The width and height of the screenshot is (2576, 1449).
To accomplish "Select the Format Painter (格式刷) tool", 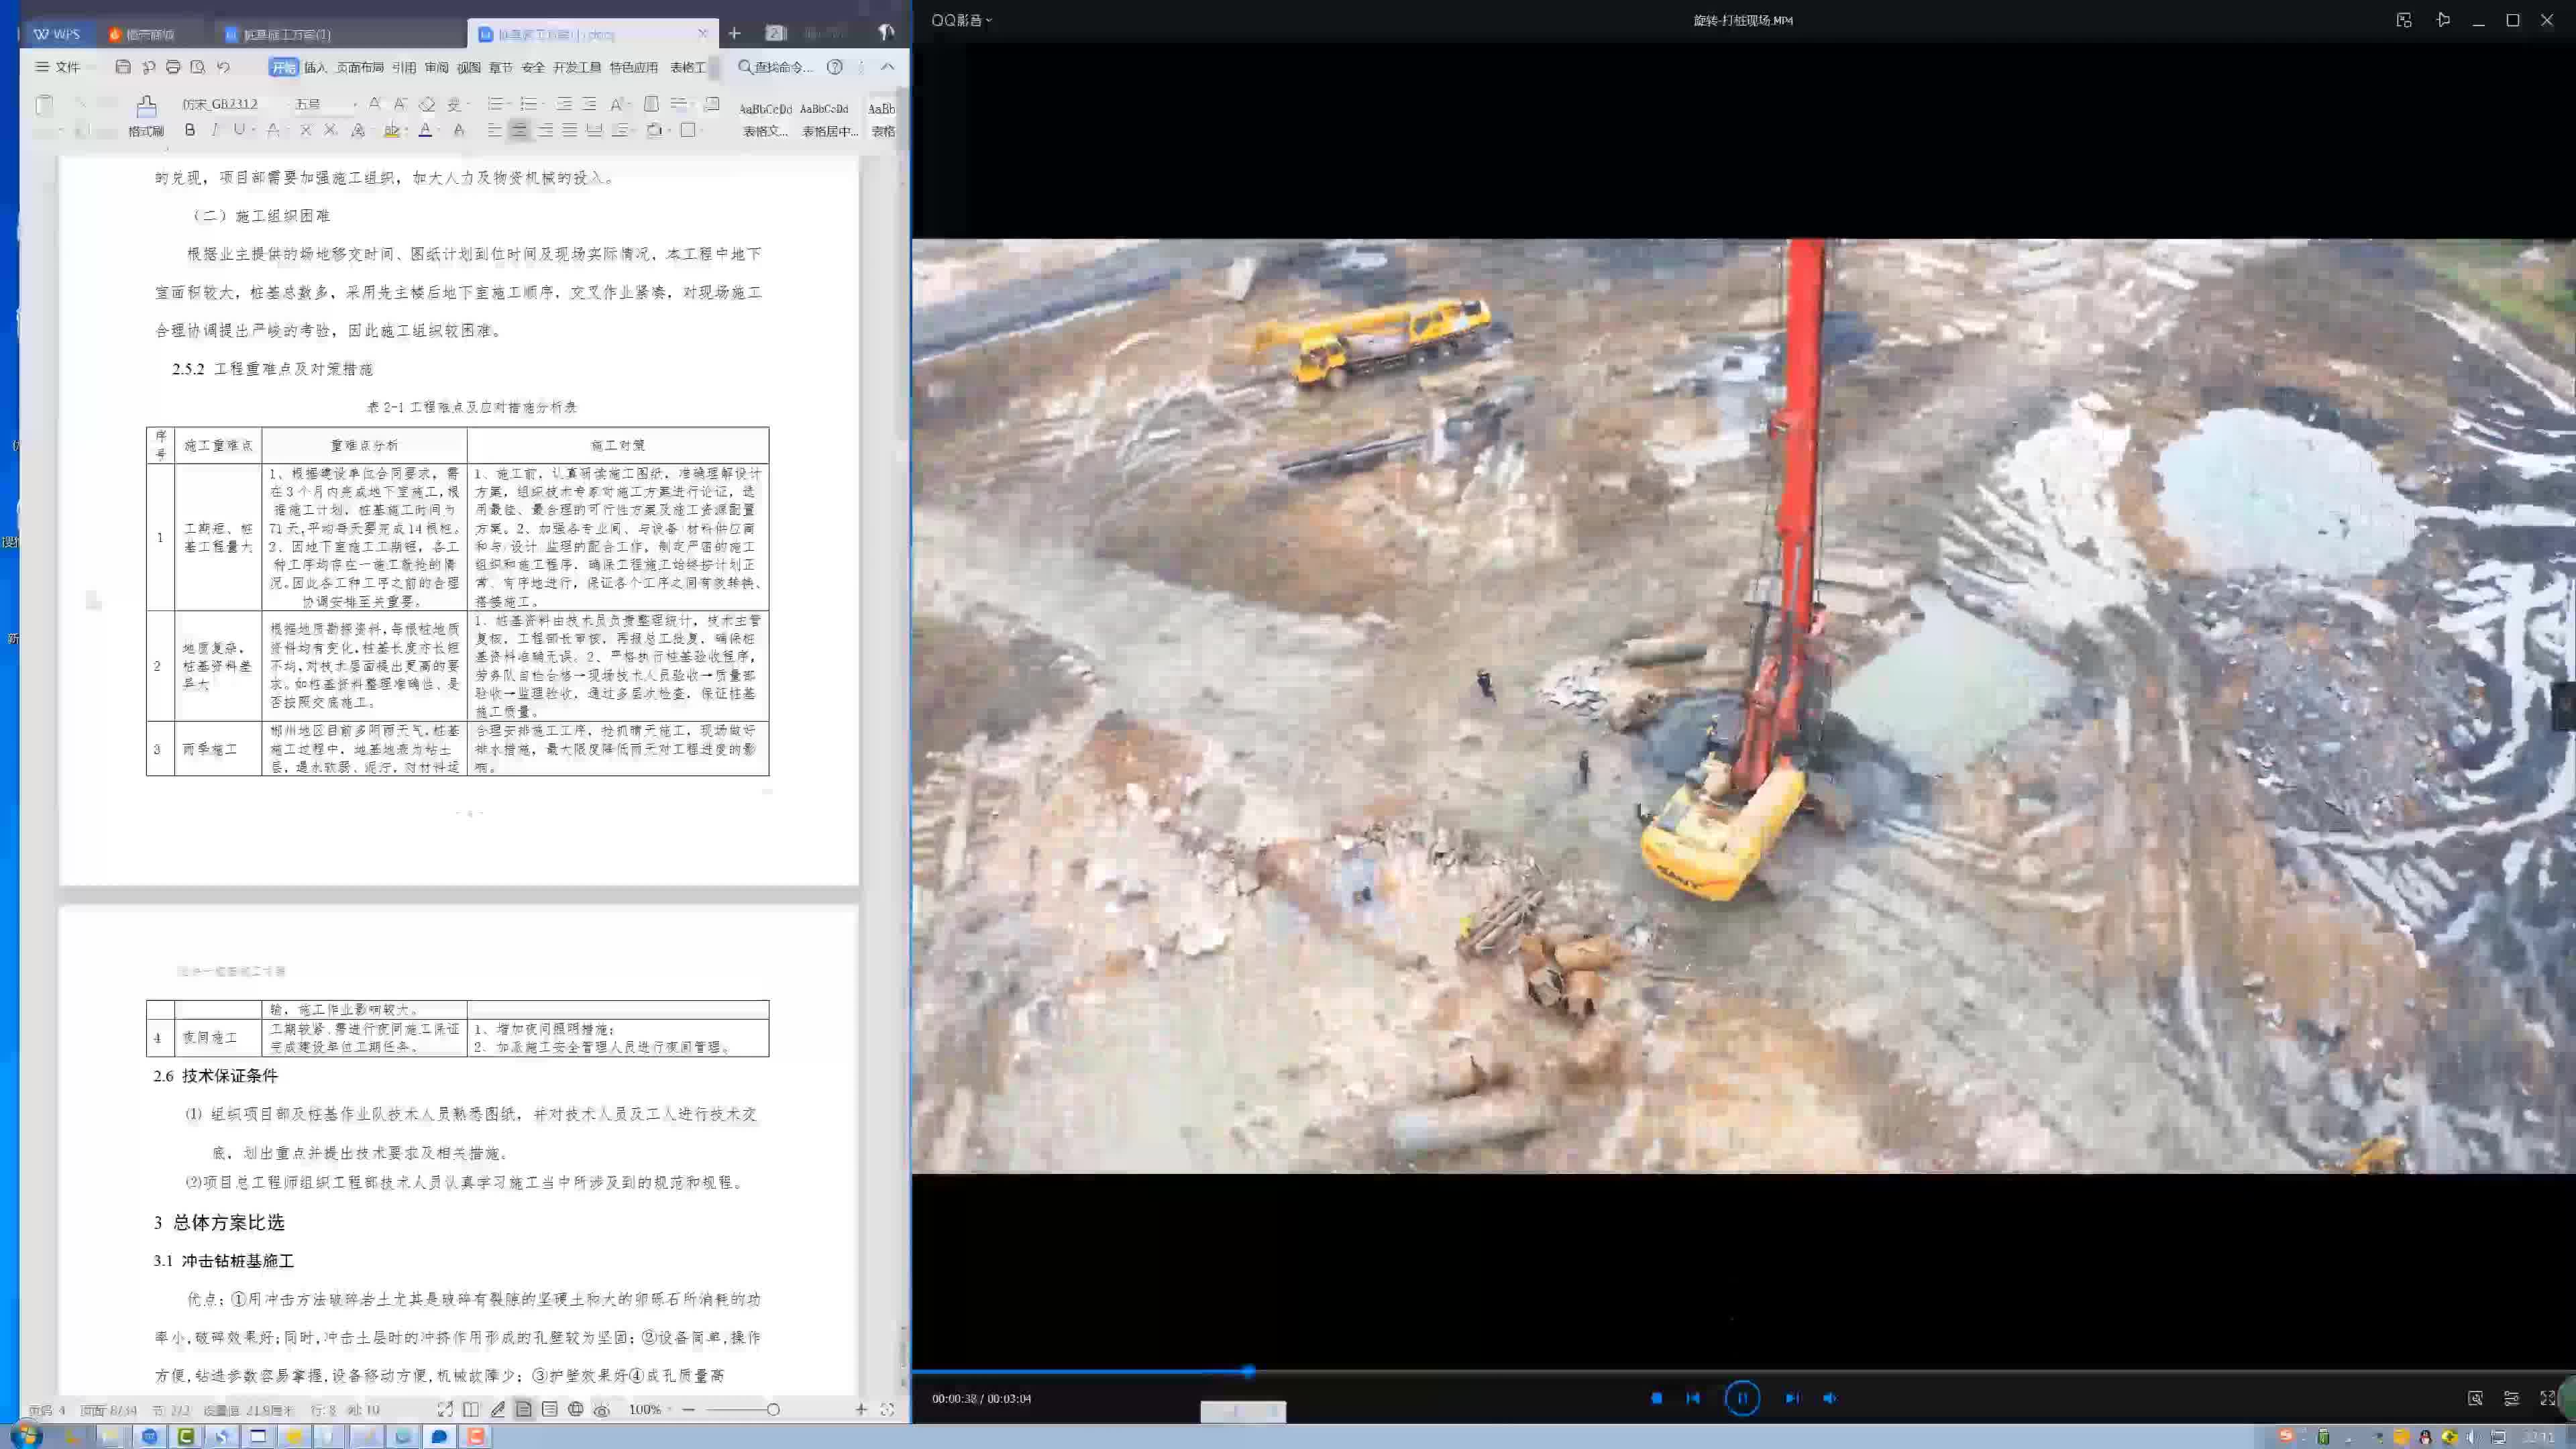I will click(146, 117).
